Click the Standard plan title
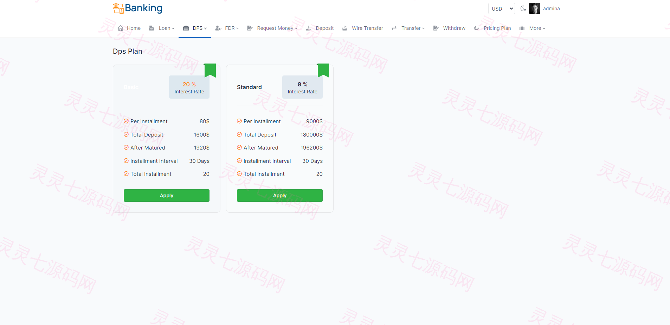670x325 pixels. point(249,87)
